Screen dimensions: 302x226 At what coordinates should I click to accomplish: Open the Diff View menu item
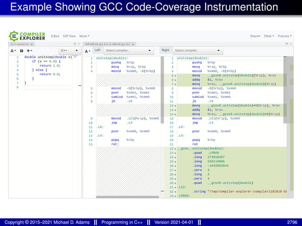pos(69,36)
